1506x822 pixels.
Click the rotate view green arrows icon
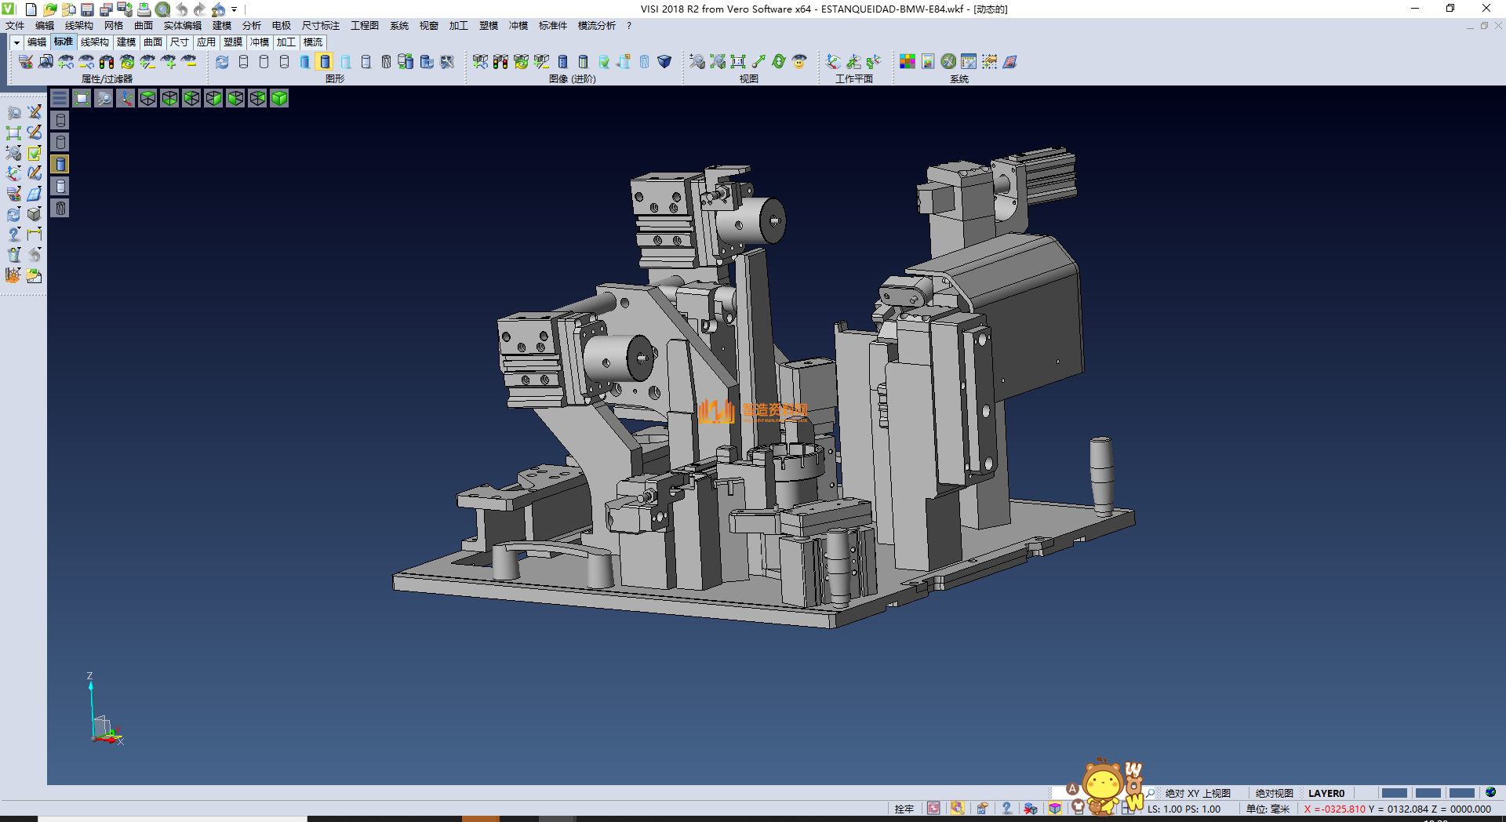[x=779, y=62]
